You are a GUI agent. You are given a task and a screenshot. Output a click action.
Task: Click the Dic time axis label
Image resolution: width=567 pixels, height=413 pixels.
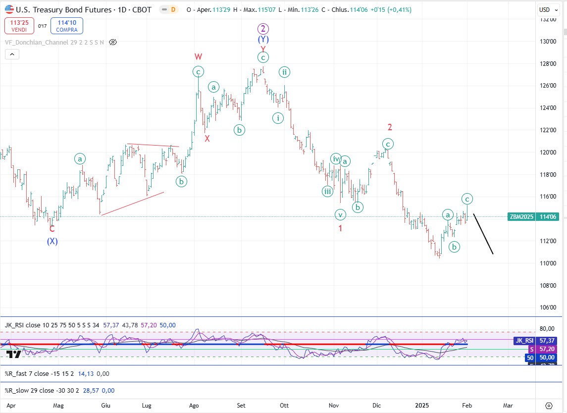coord(376,406)
